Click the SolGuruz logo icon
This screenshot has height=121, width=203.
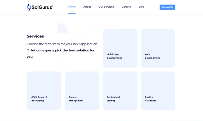[x=29, y=7]
